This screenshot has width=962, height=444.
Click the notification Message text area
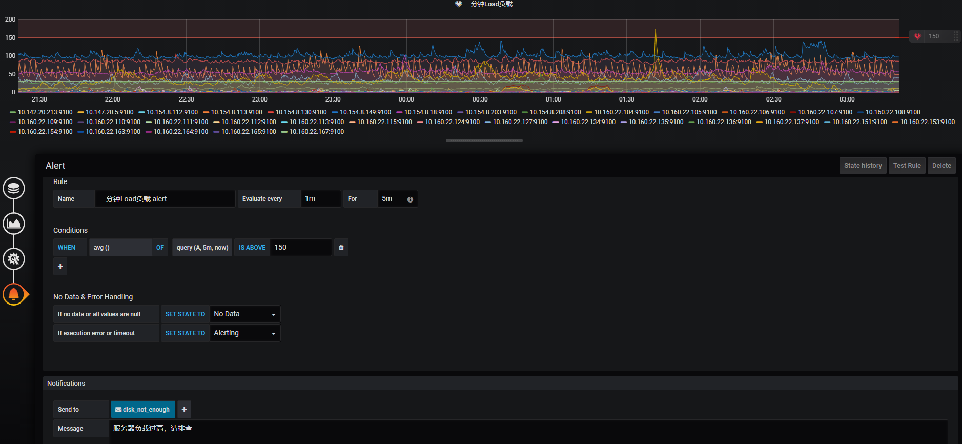click(528, 432)
